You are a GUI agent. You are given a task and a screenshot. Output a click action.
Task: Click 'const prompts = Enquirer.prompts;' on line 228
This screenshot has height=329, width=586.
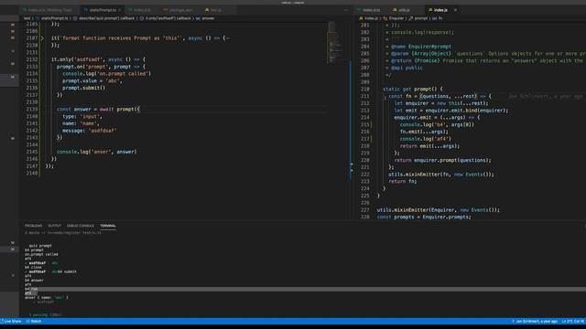coord(424,218)
